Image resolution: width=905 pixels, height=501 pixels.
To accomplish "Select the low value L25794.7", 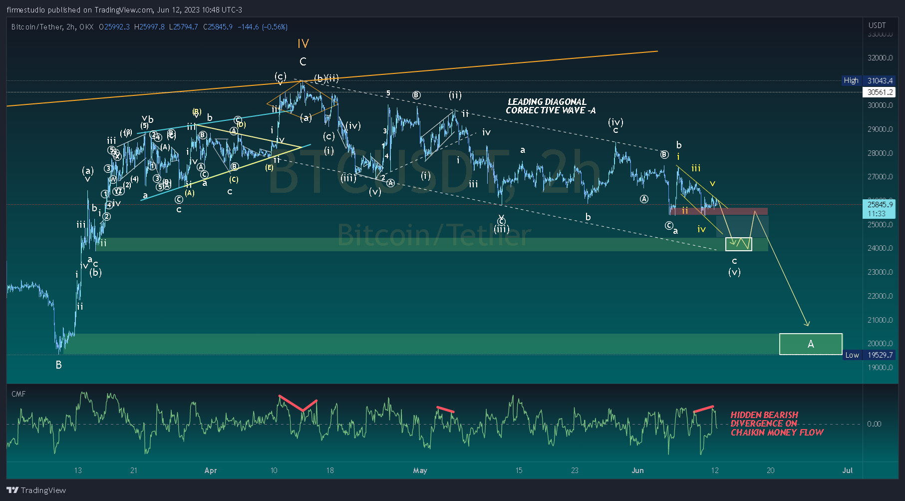I will (183, 27).
